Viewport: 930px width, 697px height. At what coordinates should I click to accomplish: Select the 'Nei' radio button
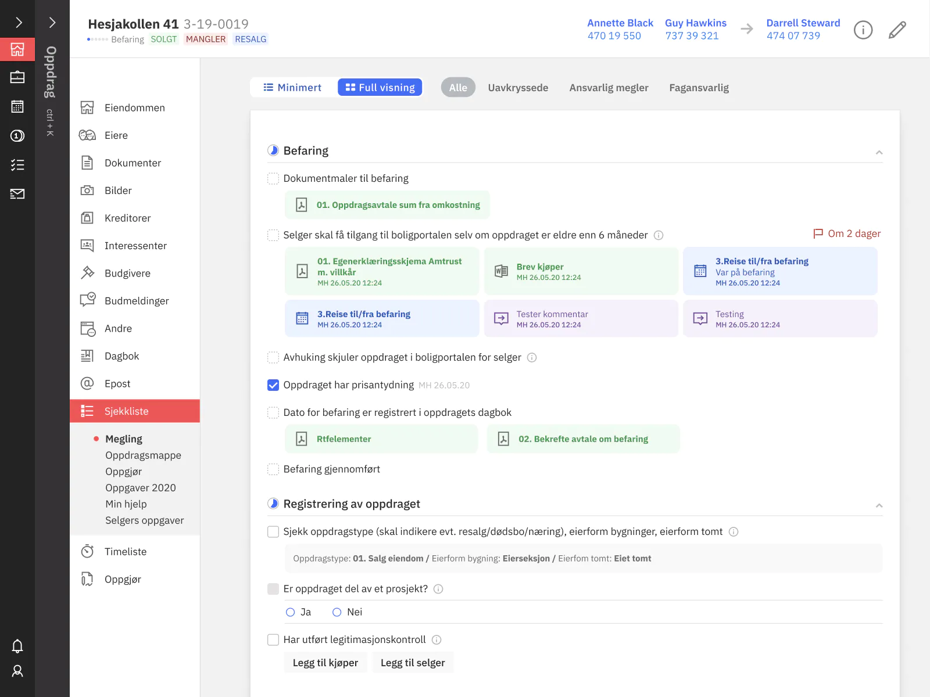[x=337, y=612]
